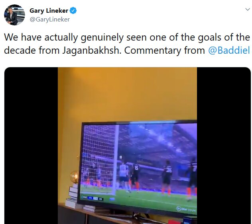Visit the @GaryLineker handle
The height and width of the screenshot is (224, 252).
tap(50, 19)
